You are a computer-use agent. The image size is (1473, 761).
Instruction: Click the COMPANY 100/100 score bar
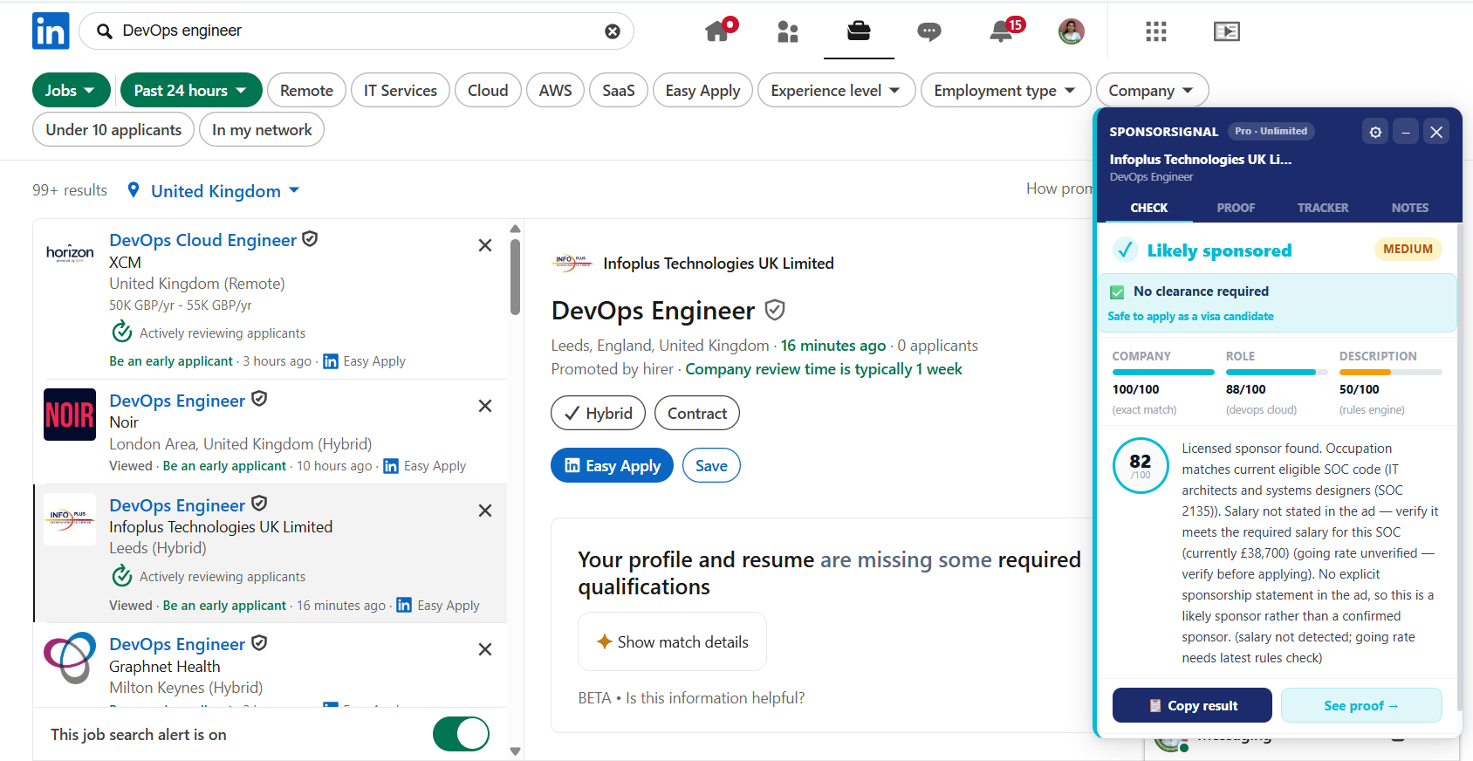1163,373
